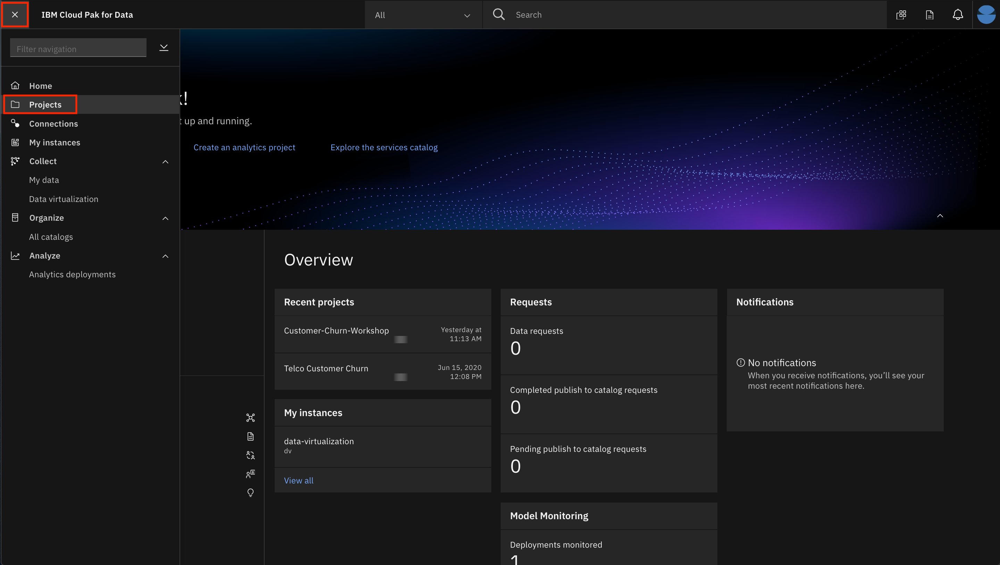Collapse the Collect section chevron
This screenshot has width=1000, height=565.
coord(165,161)
